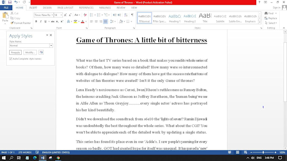Viewport: 287px width, 161px height.
Task: Open Paragraph dialog launcher
Action: [x=134, y=28]
